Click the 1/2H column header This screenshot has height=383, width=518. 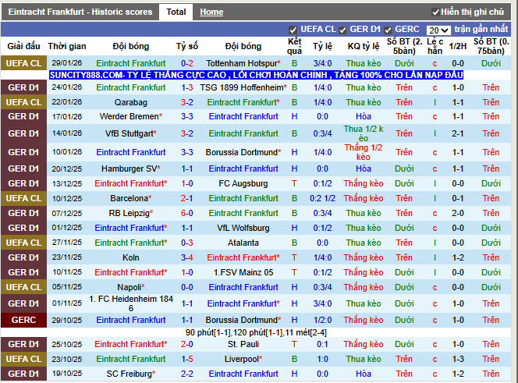pos(458,46)
